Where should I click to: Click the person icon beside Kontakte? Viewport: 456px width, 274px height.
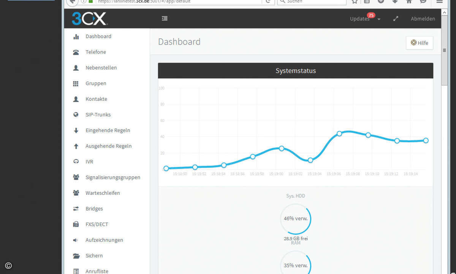[76, 99]
